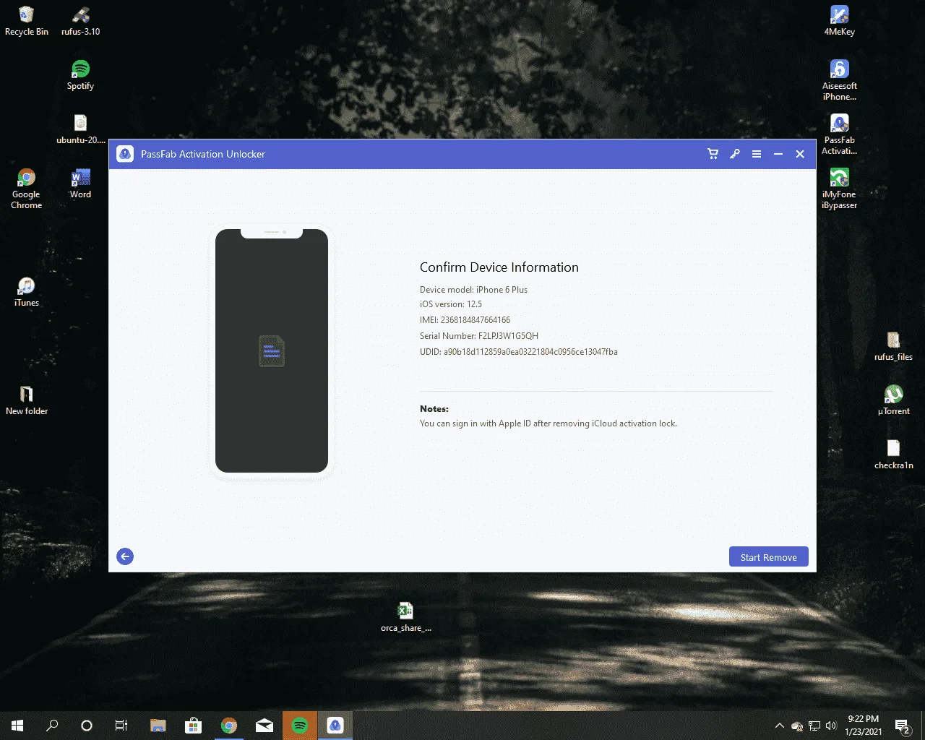This screenshot has width=925, height=740.
Task: Select the New folder desktop icon
Action: click(27, 400)
